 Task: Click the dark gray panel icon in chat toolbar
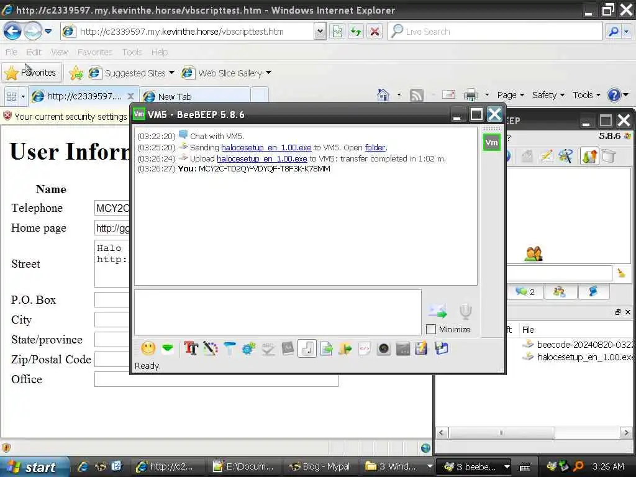[402, 348]
